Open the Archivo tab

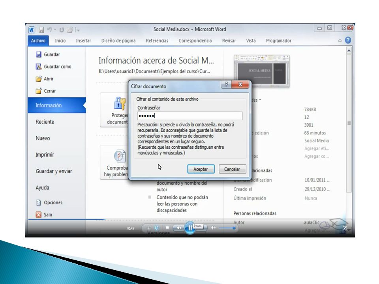pyautogui.click(x=38, y=41)
